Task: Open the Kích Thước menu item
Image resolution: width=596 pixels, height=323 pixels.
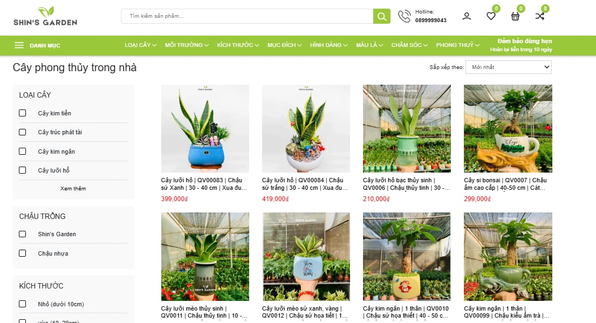Action: click(238, 45)
